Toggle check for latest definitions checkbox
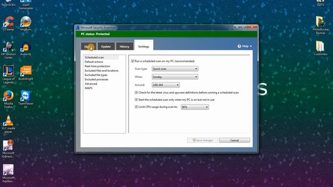The height and width of the screenshot is (187, 333). 136,92
